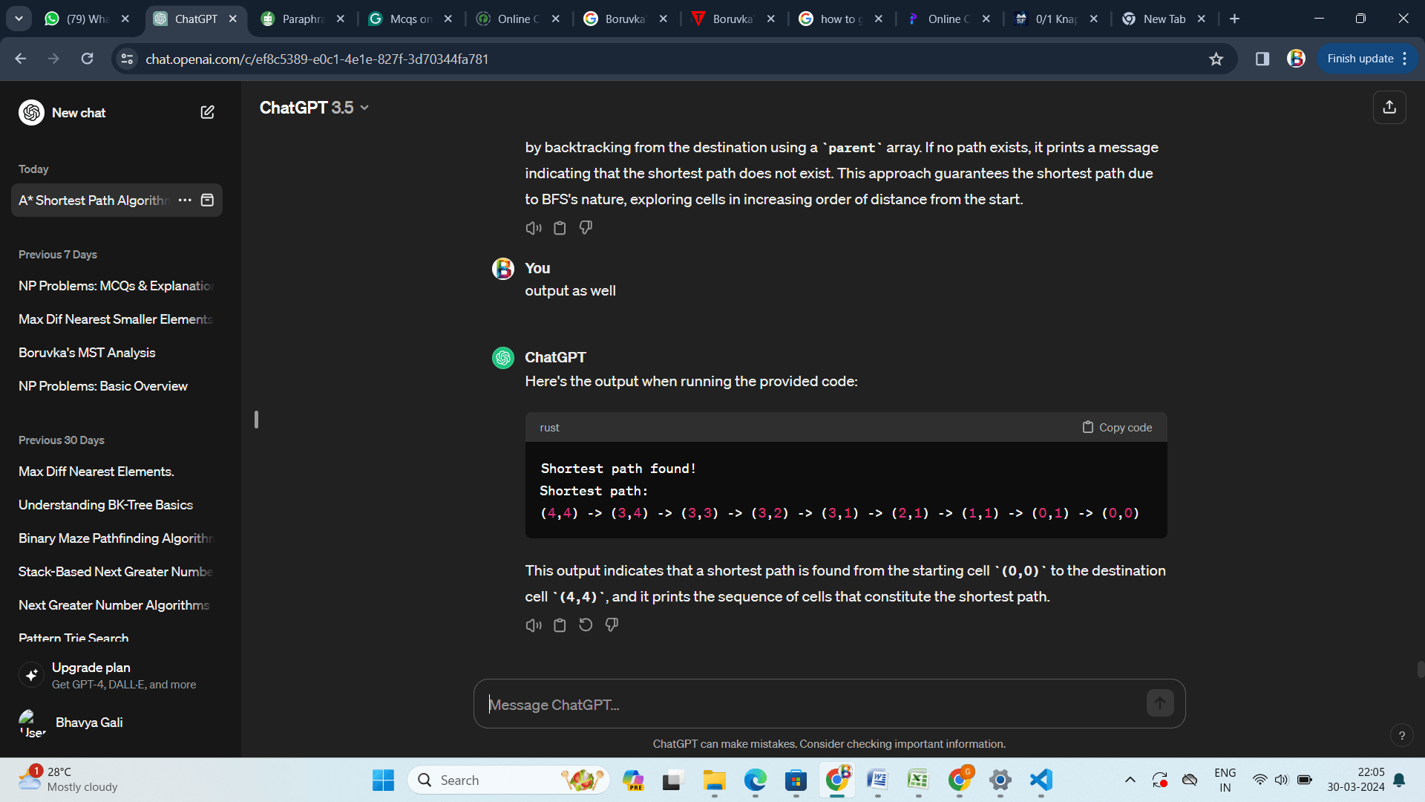This screenshot has width=1425, height=802.
Task: Bookmark this page with the star
Action: click(x=1216, y=59)
